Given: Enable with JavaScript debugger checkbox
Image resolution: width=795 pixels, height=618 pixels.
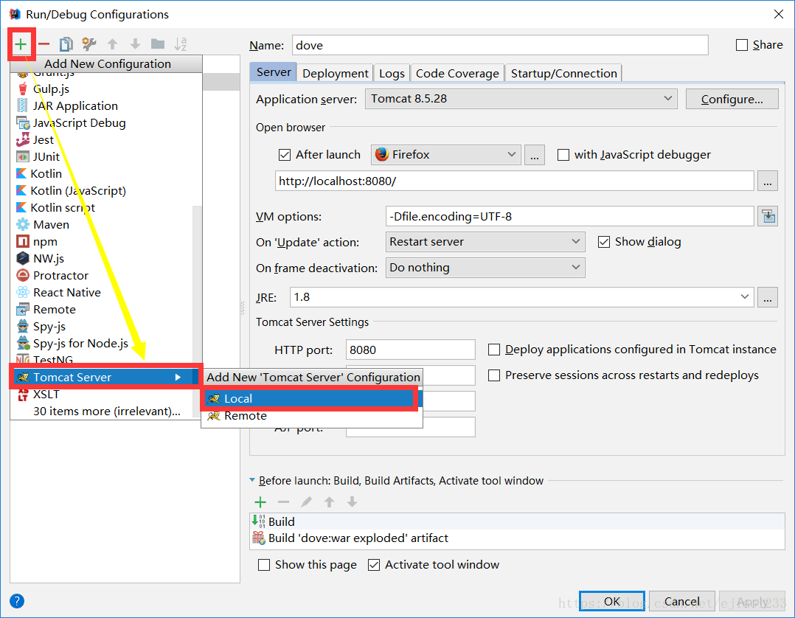Looking at the screenshot, I should pyautogui.click(x=563, y=155).
